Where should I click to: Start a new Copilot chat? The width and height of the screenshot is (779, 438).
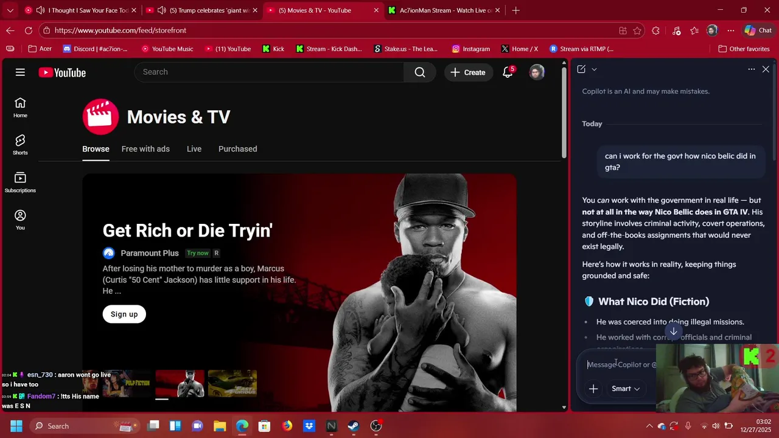pyautogui.click(x=581, y=69)
